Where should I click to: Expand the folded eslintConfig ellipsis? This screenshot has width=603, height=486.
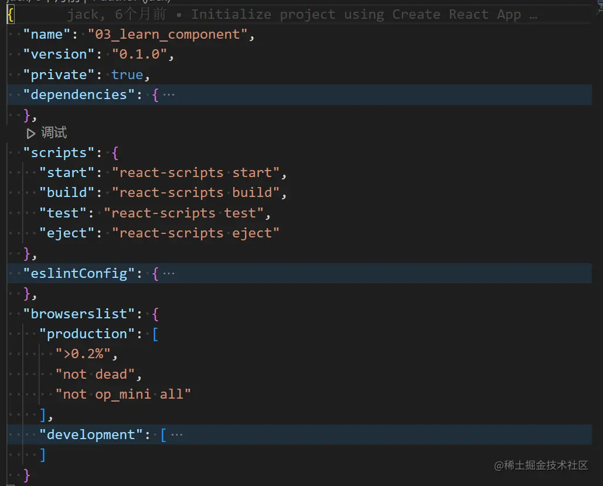click(x=169, y=274)
